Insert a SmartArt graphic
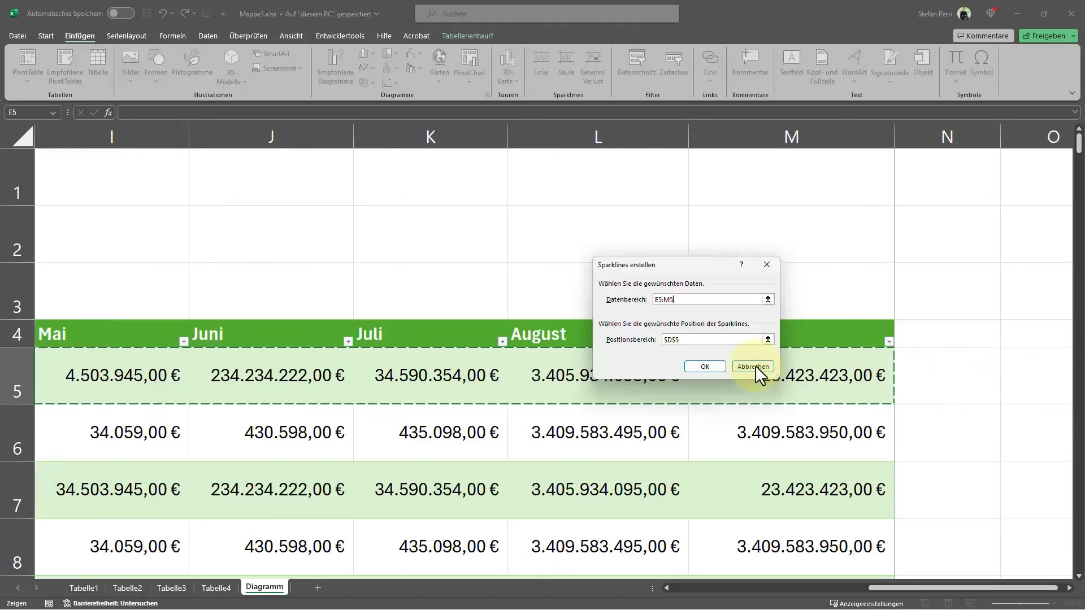 tap(271, 54)
